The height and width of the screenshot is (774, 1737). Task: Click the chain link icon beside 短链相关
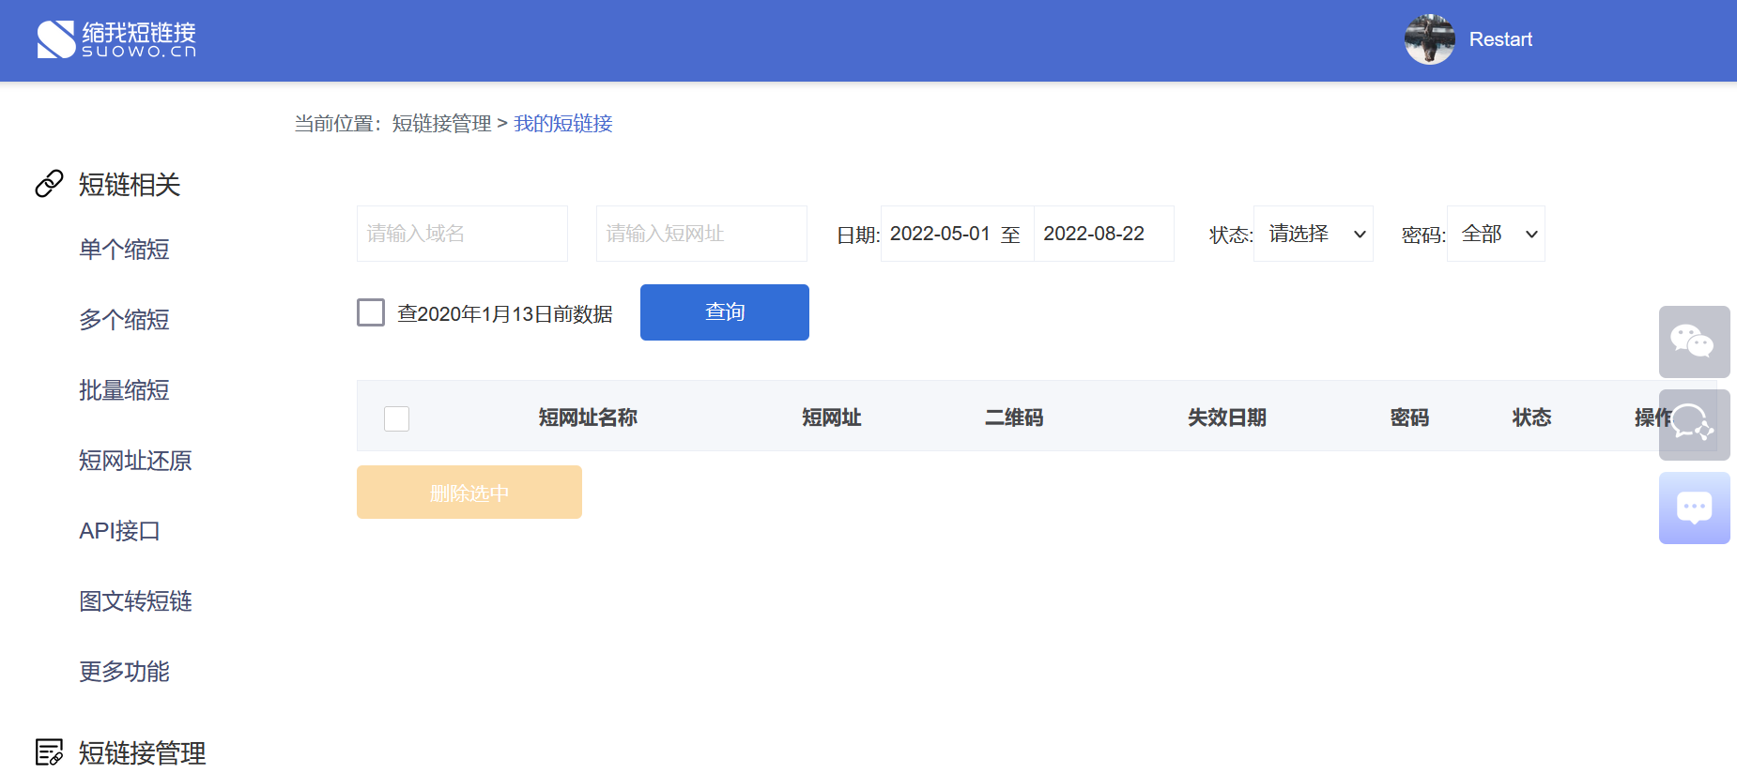[x=49, y=184]
